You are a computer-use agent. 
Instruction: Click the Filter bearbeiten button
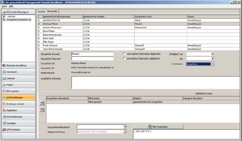click(158, 127)
